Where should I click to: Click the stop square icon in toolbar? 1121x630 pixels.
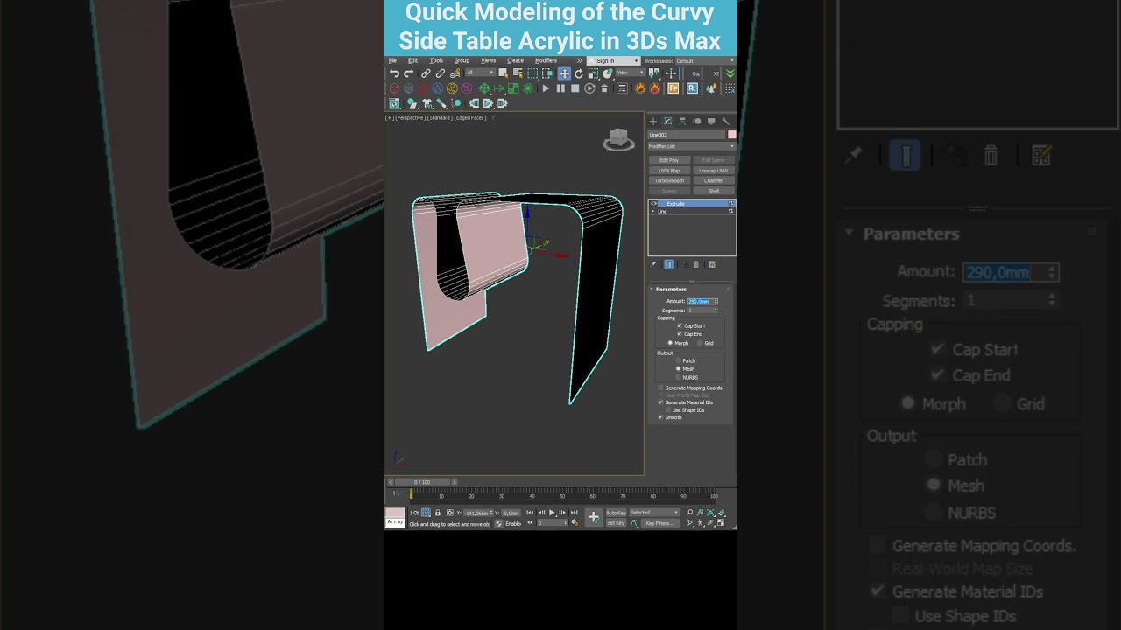[575, 88]
